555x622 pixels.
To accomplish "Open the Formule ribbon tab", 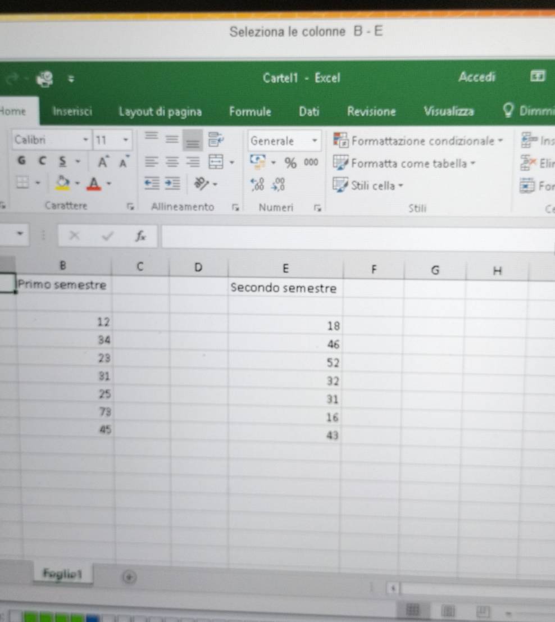I will pyautogui.click(x=250, y=111).
